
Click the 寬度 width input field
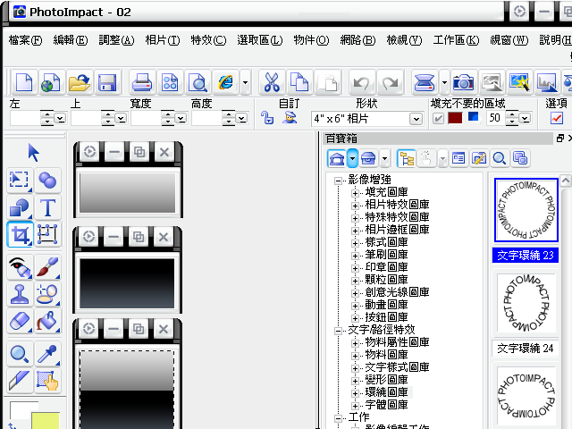(x=146, y=119)
